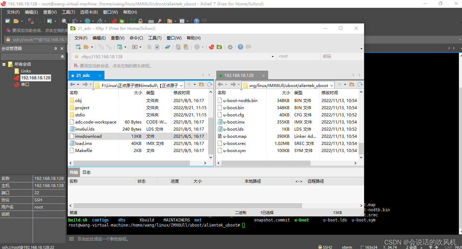Viewport: 462px width, 249px height.
Task: Toggle fullscreen with green arrows icon in Xshell
Action: coord(133,21)
